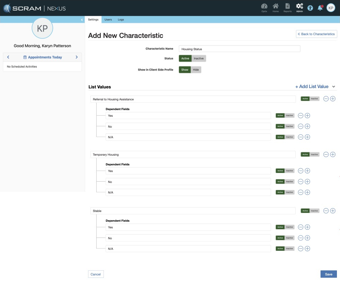Add value after Stable using plus icon

click(333, 211)
